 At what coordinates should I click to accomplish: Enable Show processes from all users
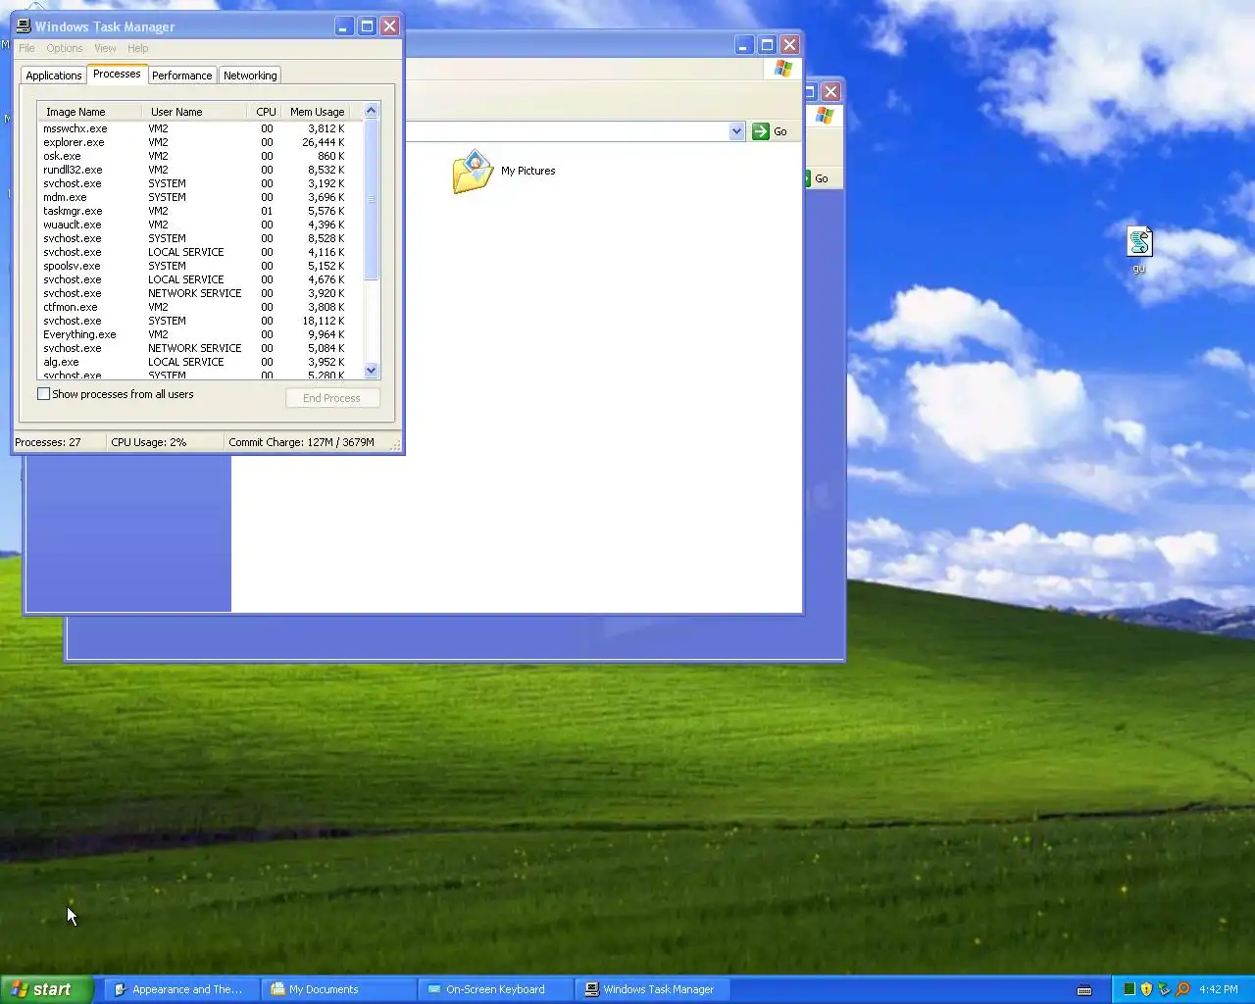coord(43,394)
